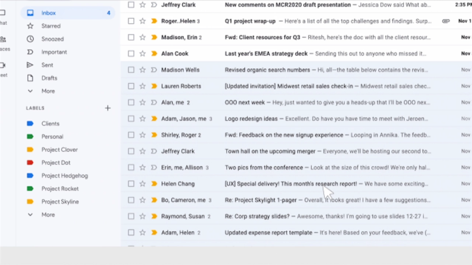
Task: Expand More under mail folders
Action: [x=48, y=91]
